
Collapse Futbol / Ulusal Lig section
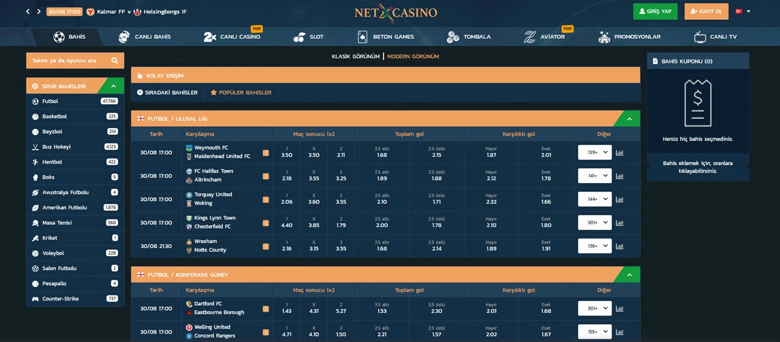(628, 119)
